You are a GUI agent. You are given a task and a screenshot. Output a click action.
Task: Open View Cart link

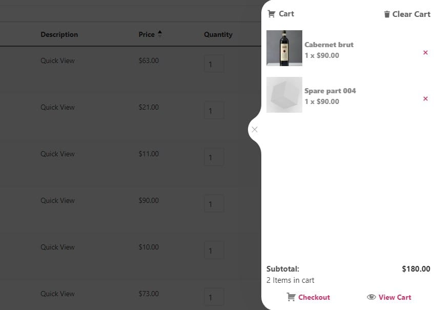tap(395, 297)
